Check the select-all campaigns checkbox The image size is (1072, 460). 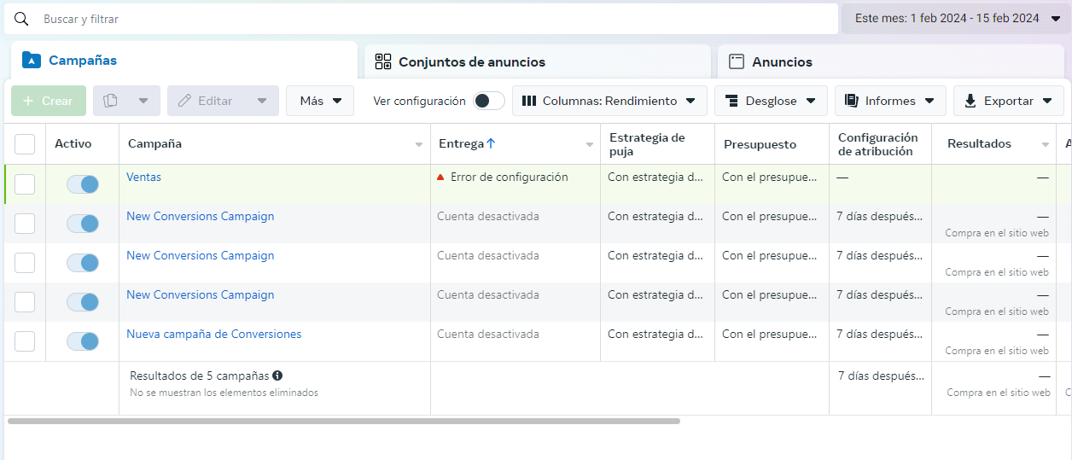pos(25,144)
